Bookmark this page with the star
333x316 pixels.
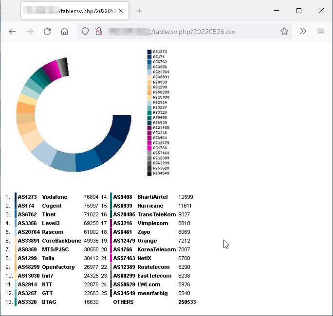(x=284, y=32)
